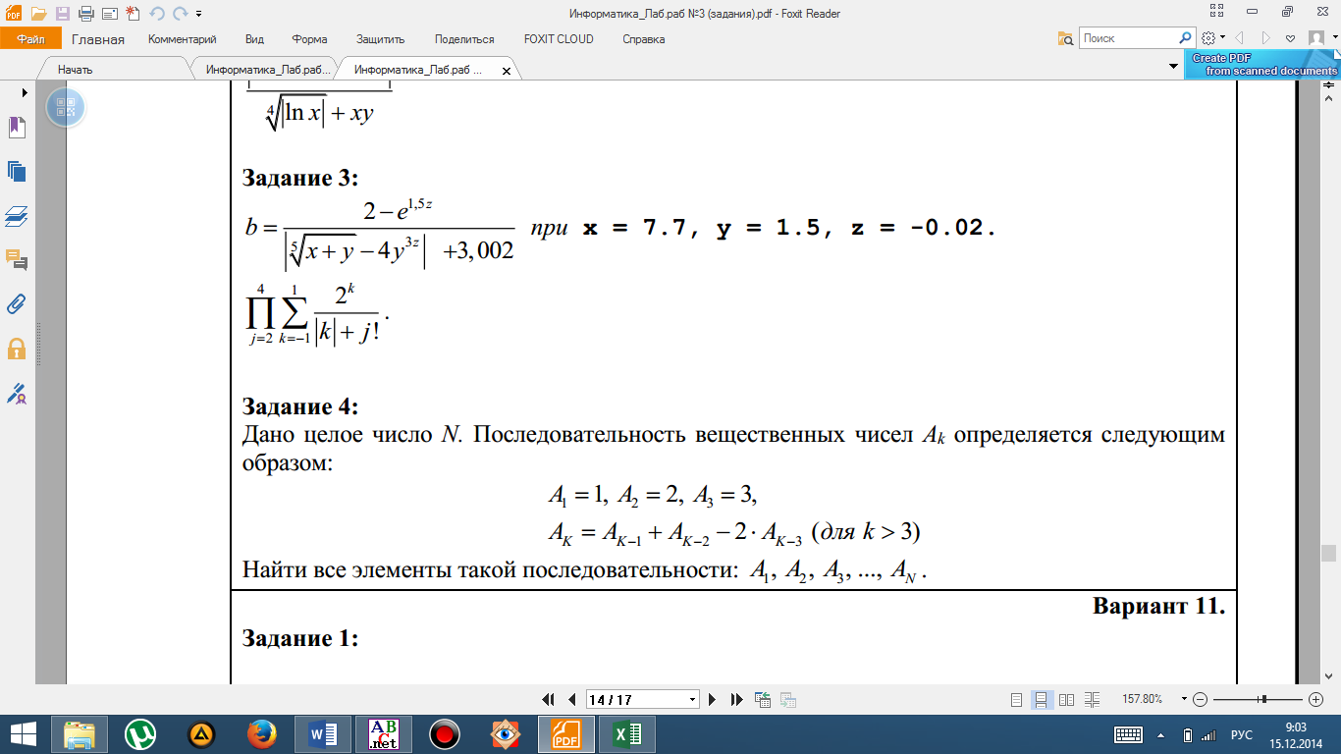This screenshot has width=1341, height=754.
Task: Open the document tab list dropdown arrow
Action: [x=1173, y=67]
